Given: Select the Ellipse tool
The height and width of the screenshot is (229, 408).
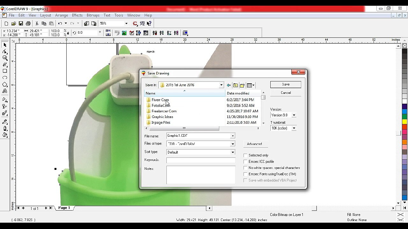Looking at the screenshot, I should pos(5,78).
